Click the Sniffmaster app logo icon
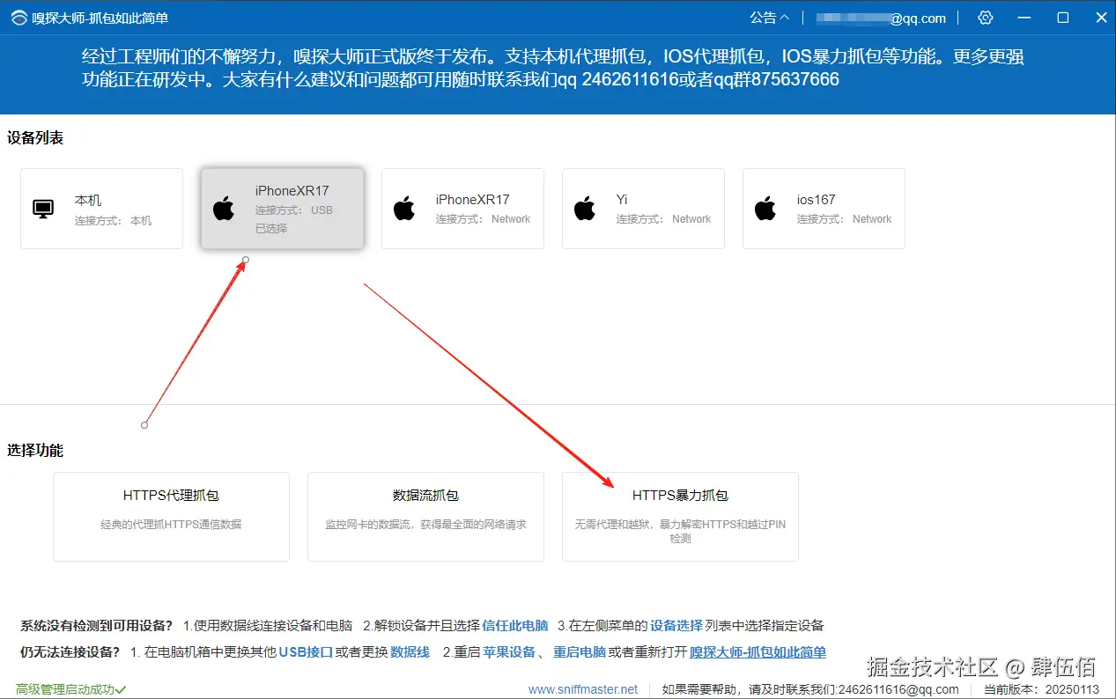The width and height of the screenshot is (1116, 699). 18,18
